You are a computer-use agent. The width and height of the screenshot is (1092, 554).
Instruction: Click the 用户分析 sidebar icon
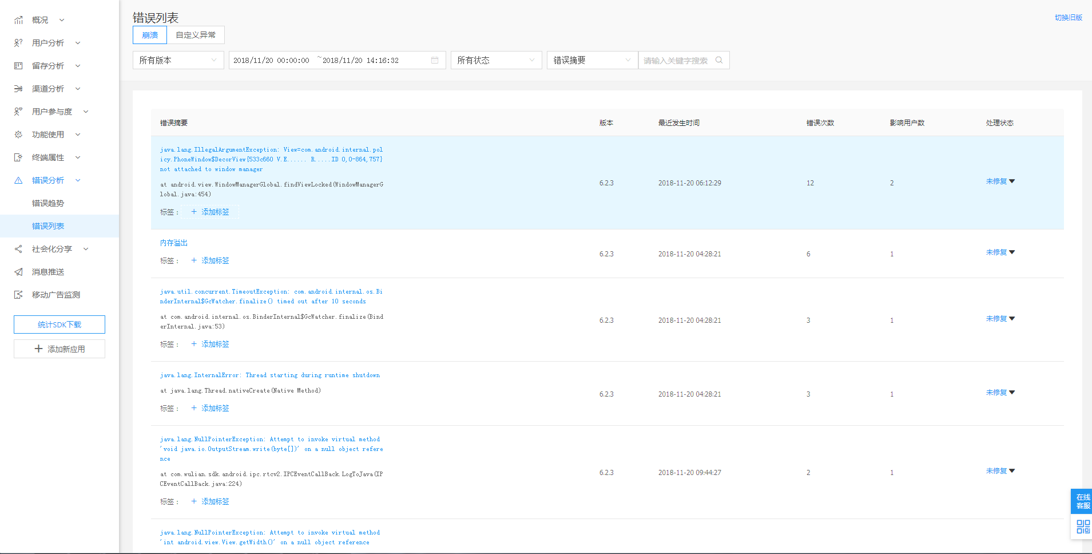coord(18,43)
